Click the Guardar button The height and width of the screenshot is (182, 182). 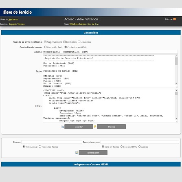click(x=79, y=127)
